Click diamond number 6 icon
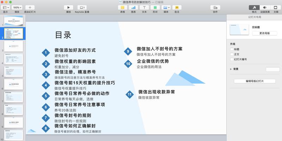The width and height of the screenshot is (282, 141). coord(46,107)
